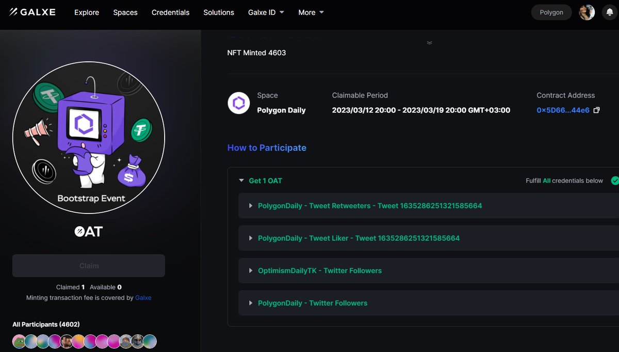
Task: Expand the Tweet Liker credential row
Action: 429,238
